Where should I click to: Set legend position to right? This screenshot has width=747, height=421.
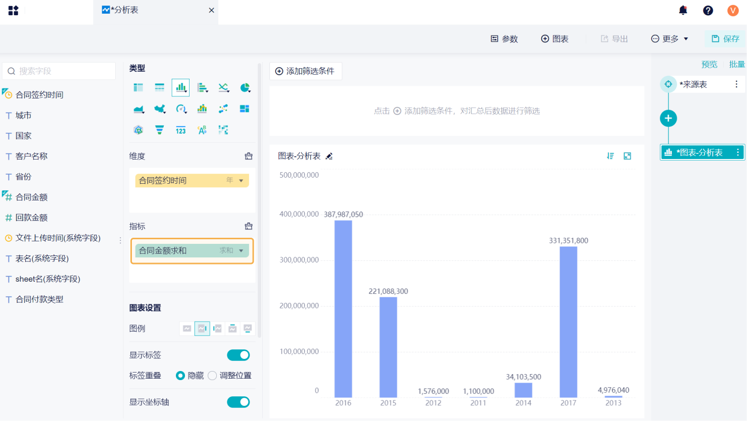202,329
